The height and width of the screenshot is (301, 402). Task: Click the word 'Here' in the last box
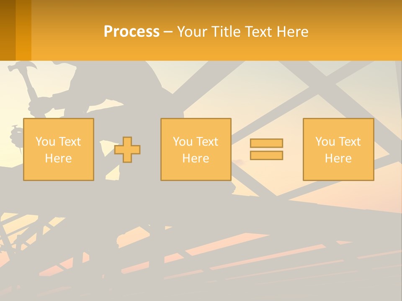click(x=338, y=158)
